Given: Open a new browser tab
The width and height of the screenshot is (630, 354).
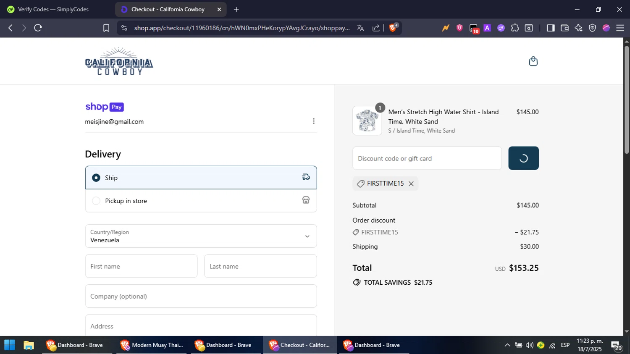Looking at the screenshot, I should point(236,9).
